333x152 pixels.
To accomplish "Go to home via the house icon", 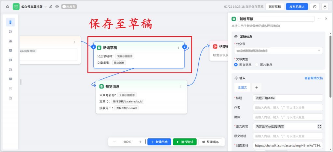I will click(7, 6).
